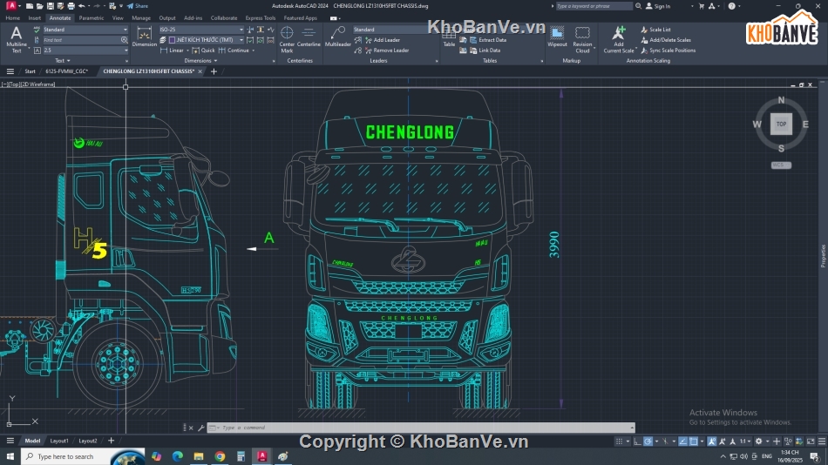828x465 pixels.
Task: Click the search magnifier near keyword box
Action: [x=638, y=6]
